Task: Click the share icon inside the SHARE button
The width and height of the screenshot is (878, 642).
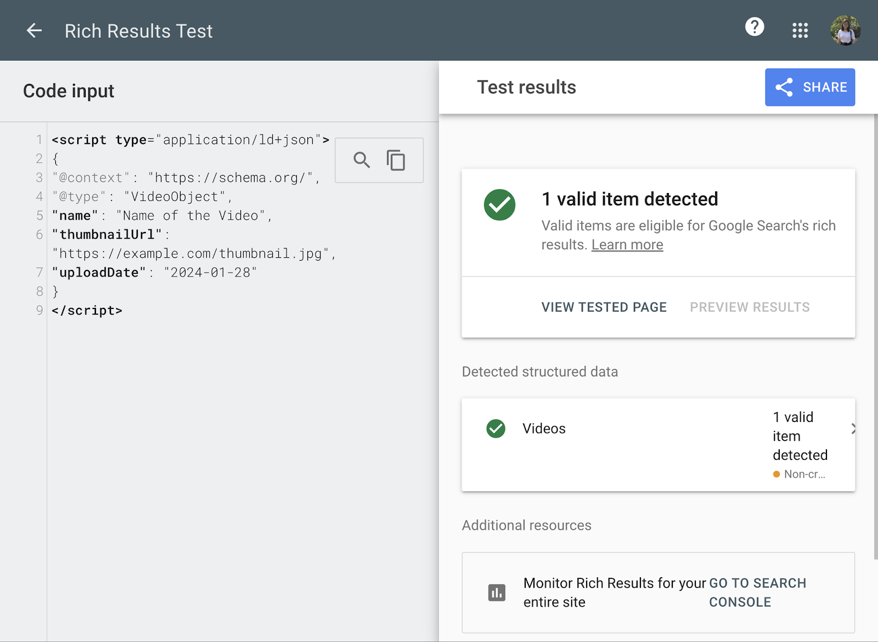Action: point(784,87)
